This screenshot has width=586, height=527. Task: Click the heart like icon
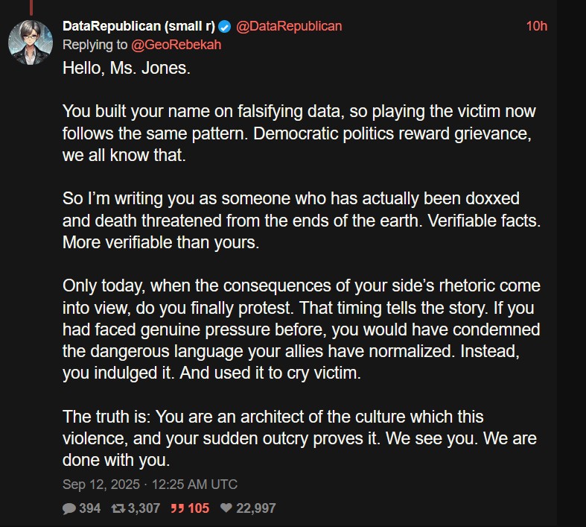pos(224,508)
